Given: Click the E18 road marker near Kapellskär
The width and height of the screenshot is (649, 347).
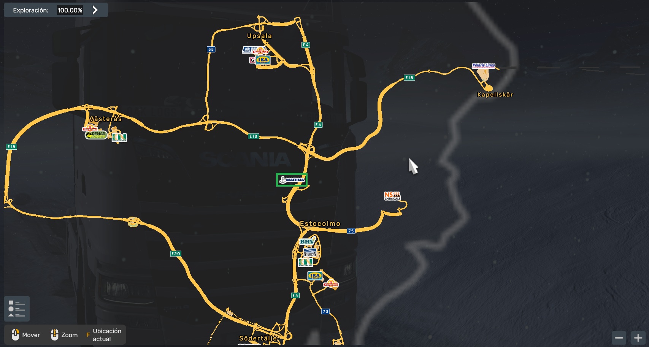Looking at the screenshot, I should click(x=409, y=78).
